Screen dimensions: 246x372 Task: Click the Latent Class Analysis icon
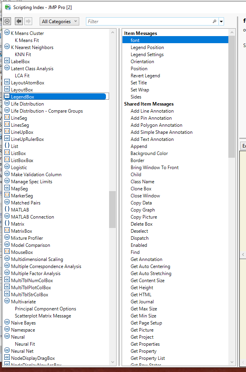[x=7, y=68]
